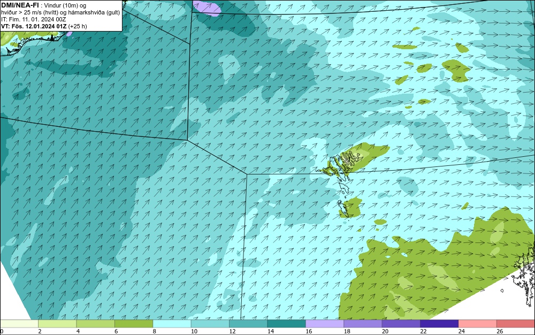The image size is (535, 335).
Task: Click the legend scale label "14"
Action: (x=271, y=331)
